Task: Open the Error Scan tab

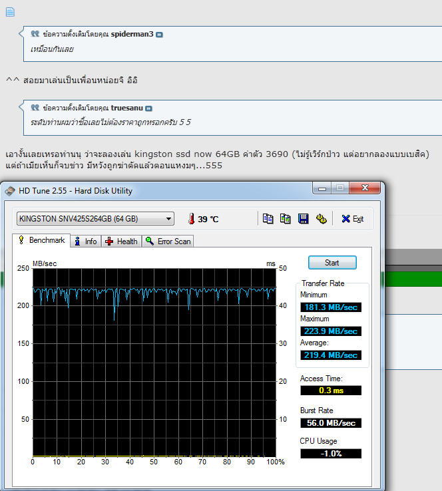Action: tap(168, 242)
